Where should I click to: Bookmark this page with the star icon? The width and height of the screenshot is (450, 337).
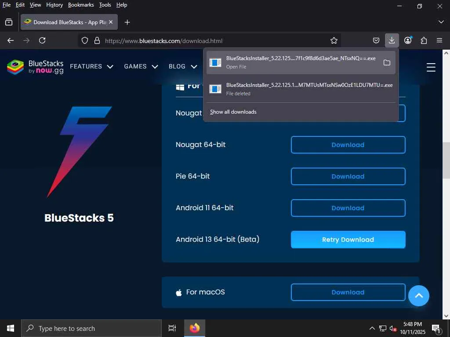tap(334, 41)
